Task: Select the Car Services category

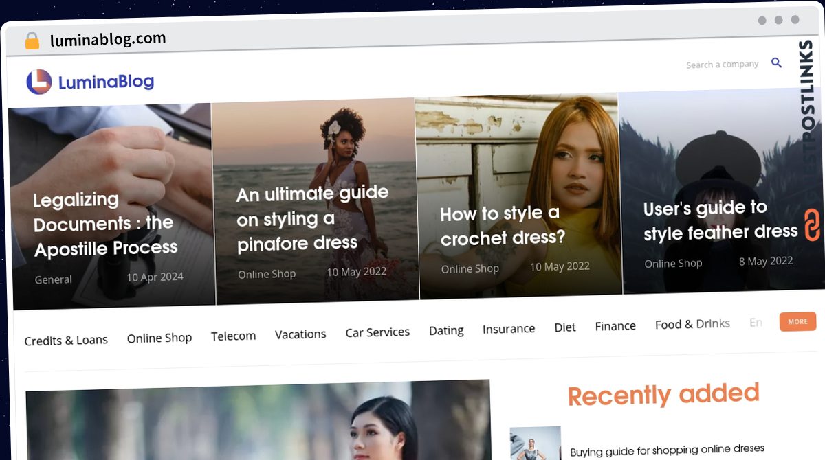Action: tap(377, 332)
